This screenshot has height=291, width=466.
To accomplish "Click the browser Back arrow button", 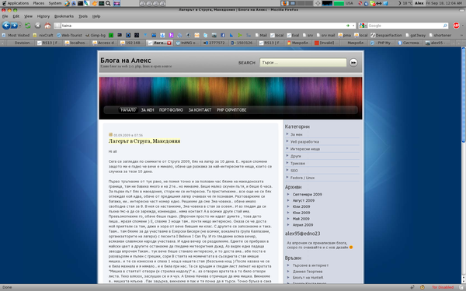I will coord(6,26).
